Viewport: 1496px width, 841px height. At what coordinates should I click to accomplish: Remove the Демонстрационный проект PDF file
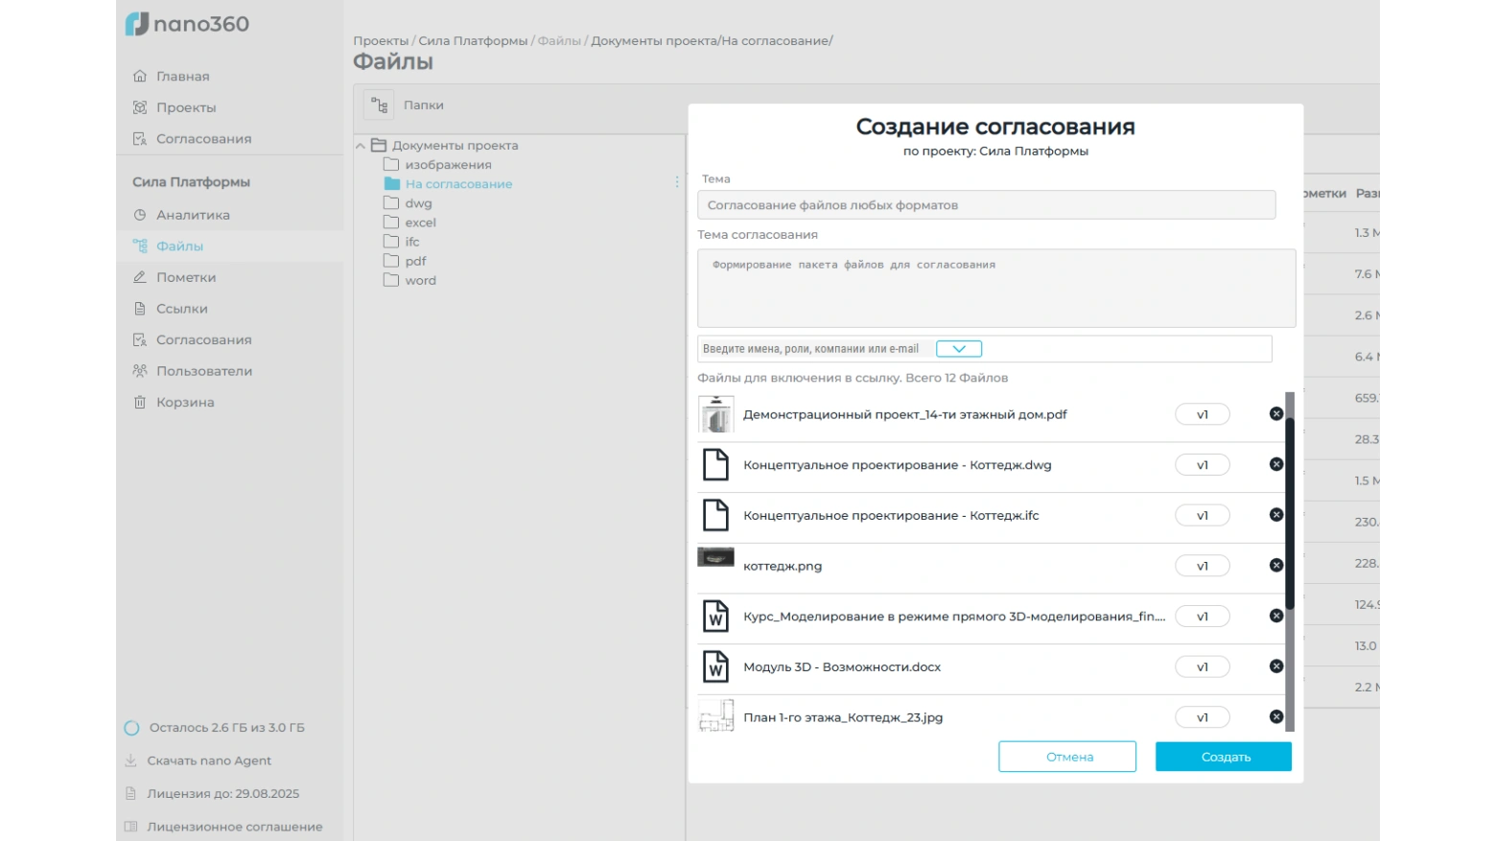click(x=1275, y=413)
